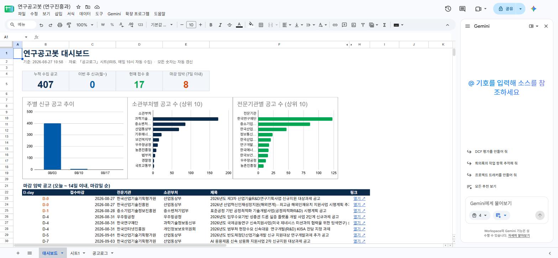Click the 공유 share button
Screen dimensions: 558x258
pyautogui.click(x=505, y=9)
